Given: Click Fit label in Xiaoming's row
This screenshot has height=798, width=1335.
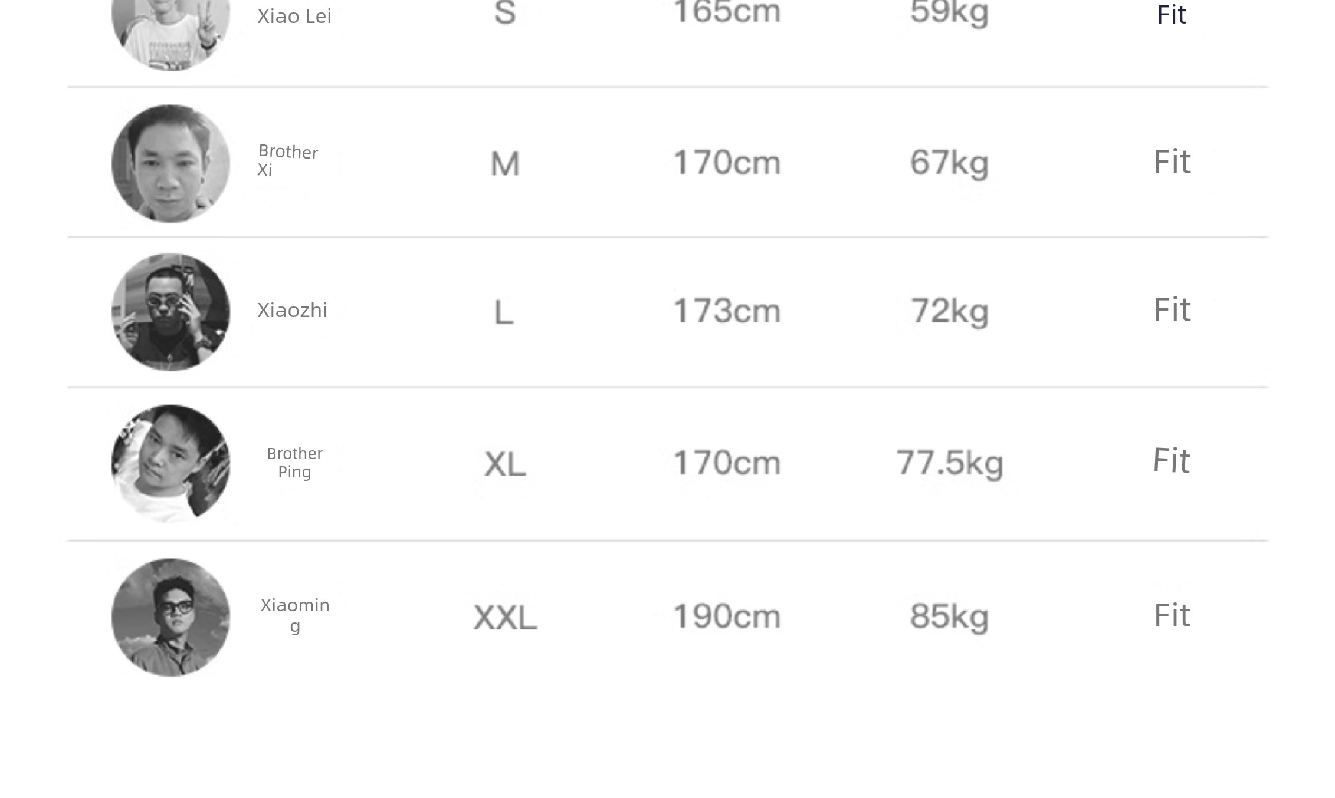Looking at the screenshot, I should (x=1172, y=615).
